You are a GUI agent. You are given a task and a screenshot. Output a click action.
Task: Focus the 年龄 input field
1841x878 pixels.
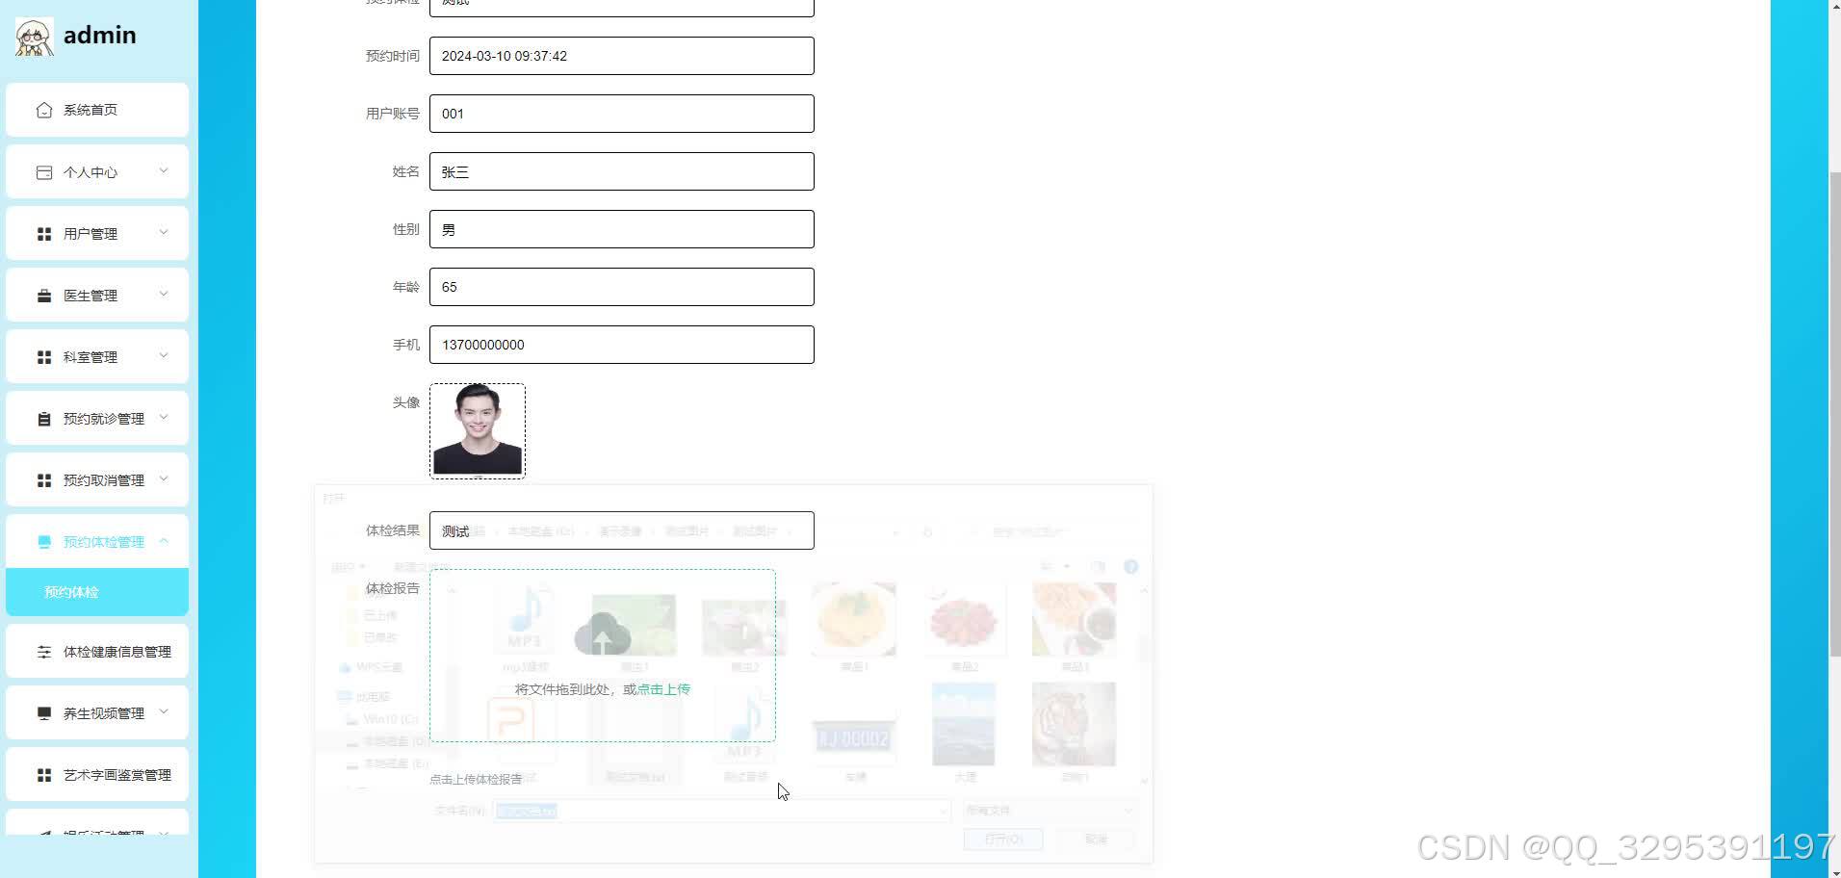click(x=622, y=287)
